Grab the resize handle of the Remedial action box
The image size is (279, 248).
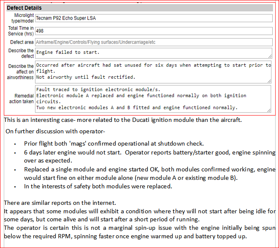(x=269, y=110)
